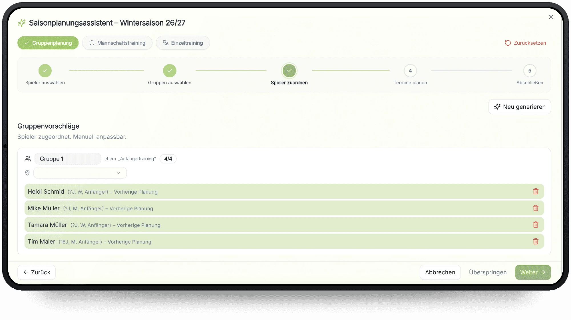Select the Gruppenplanung tab

(x=48, y=43)
